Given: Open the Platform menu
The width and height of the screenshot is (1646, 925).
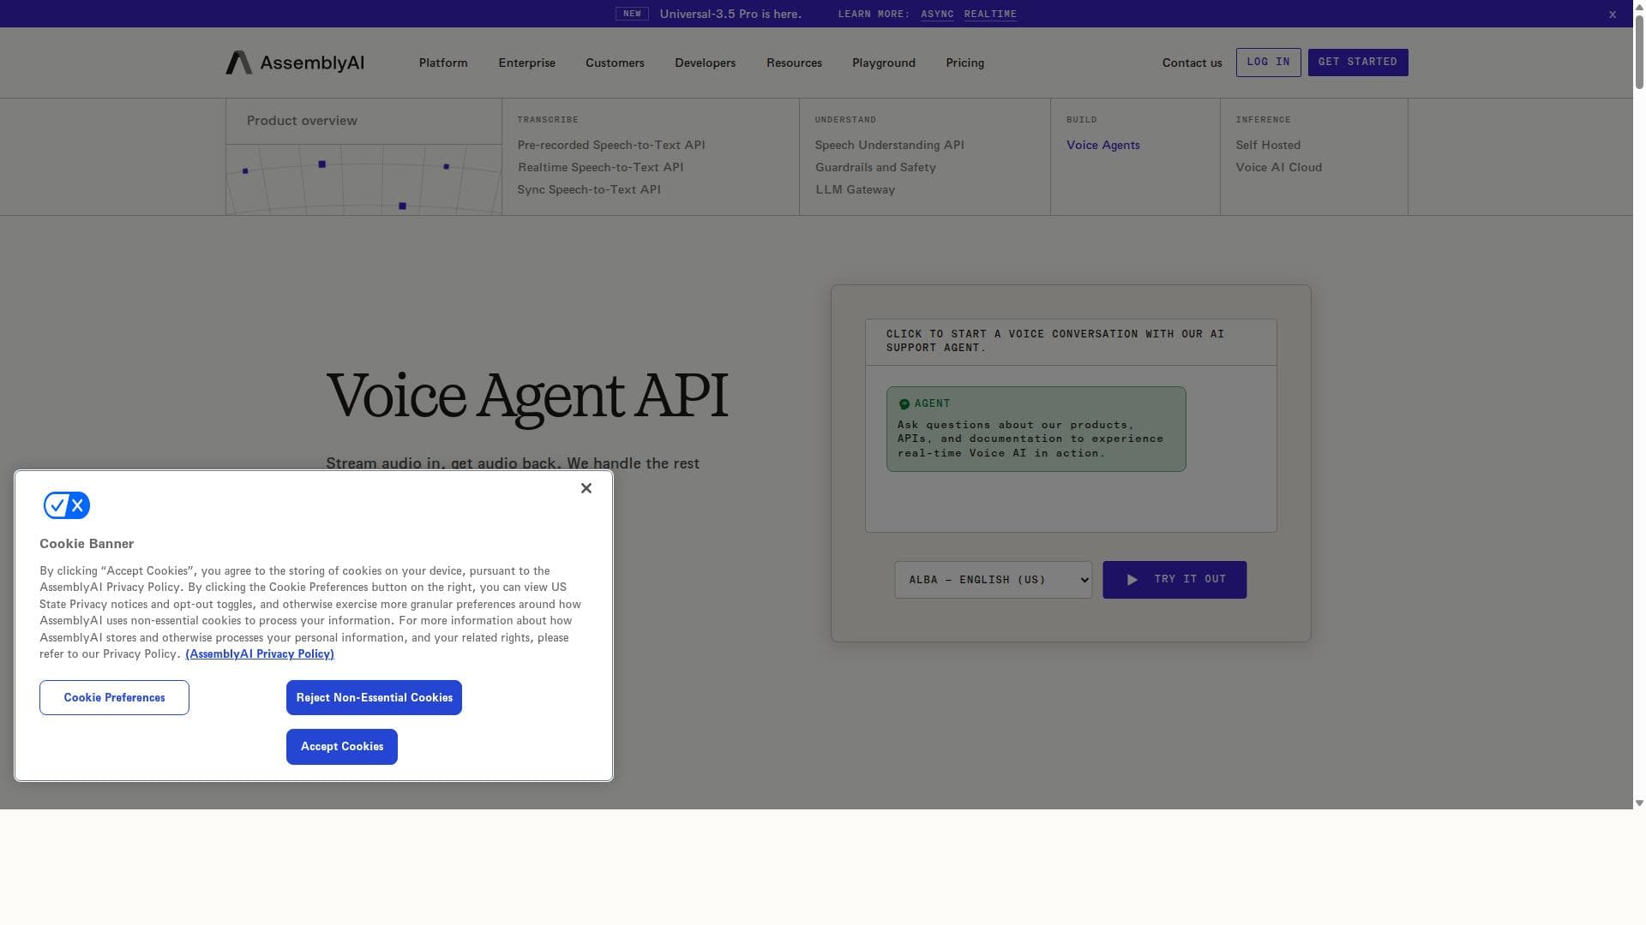Looking at the screenshot, I should coord(443,63).
